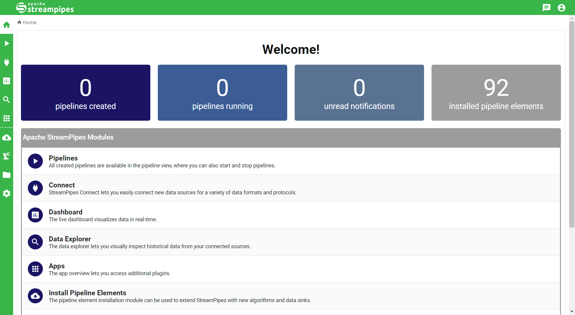This screenshot has width=575, height=315.
Task: Open Install Pipeline Elements sidebar cloud icon
Action: [7, 137]
